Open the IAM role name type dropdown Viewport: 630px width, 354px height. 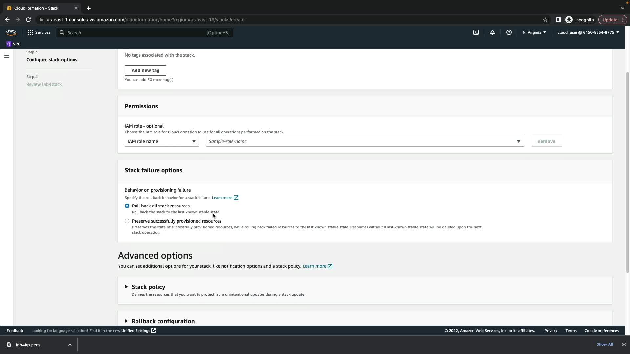point(162,141)
